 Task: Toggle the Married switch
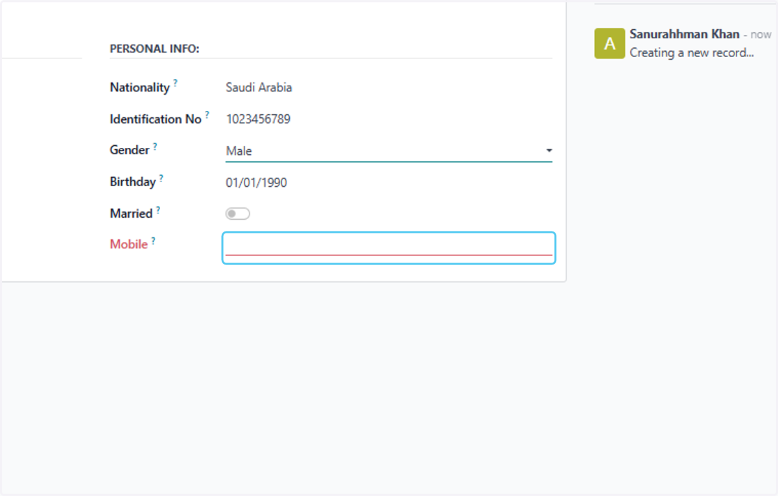tap(237, 213)
